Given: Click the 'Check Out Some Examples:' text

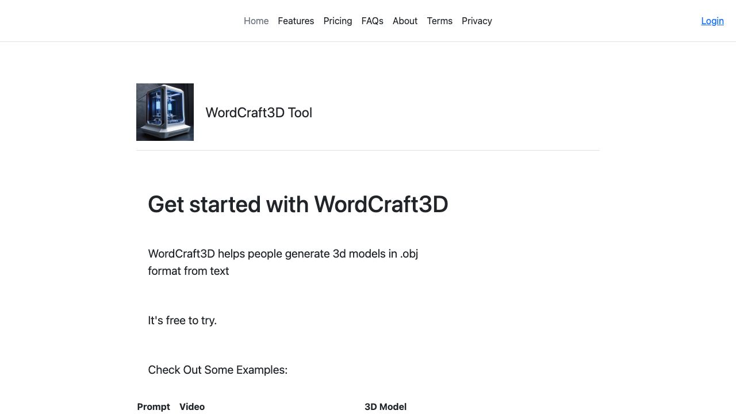Looking at the screenshot, I should tap(217, 370).
